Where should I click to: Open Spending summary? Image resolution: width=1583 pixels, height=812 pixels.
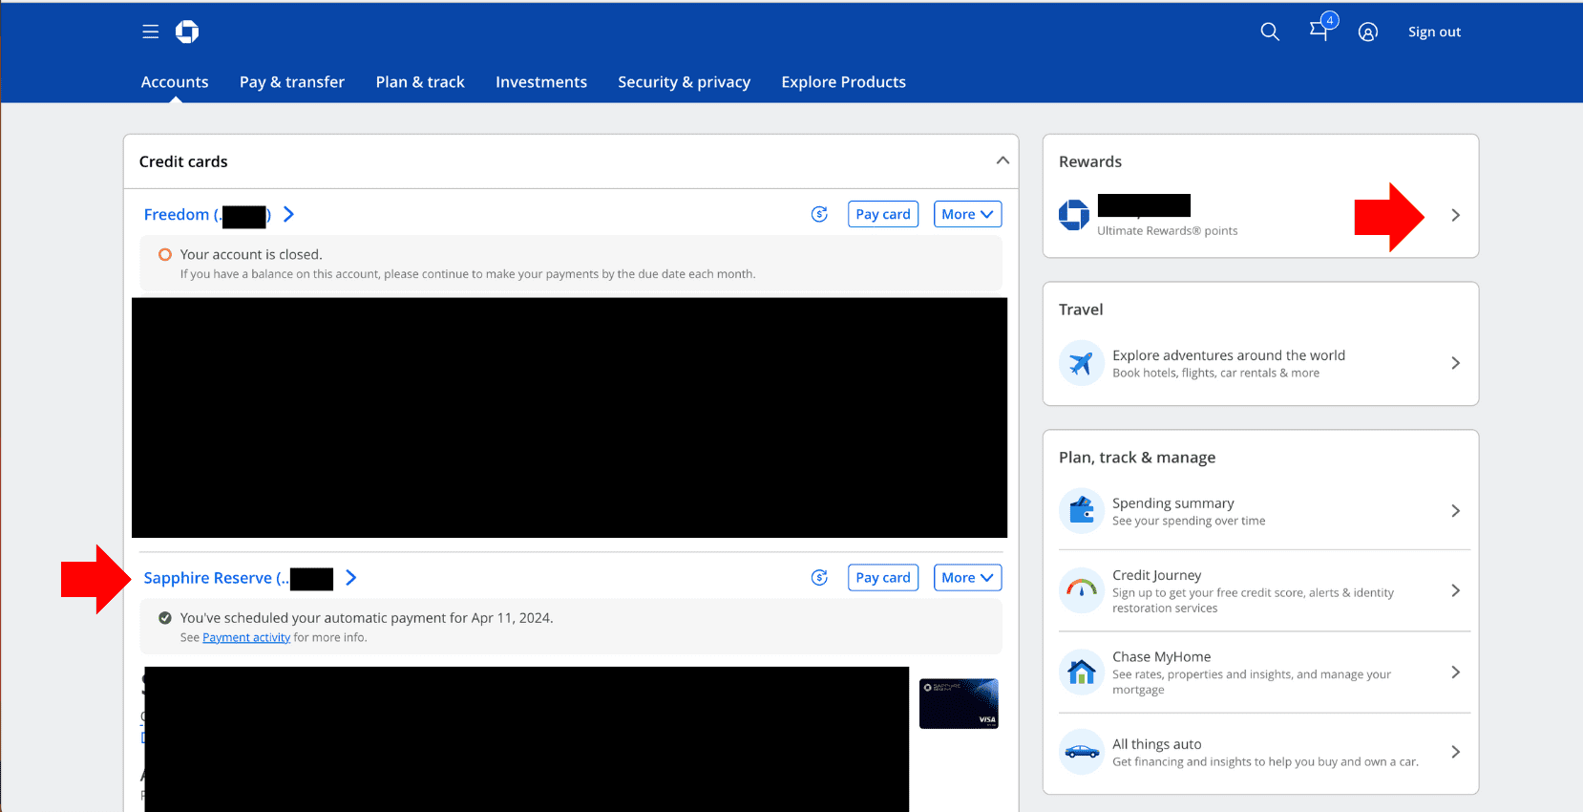(1172, 503)
